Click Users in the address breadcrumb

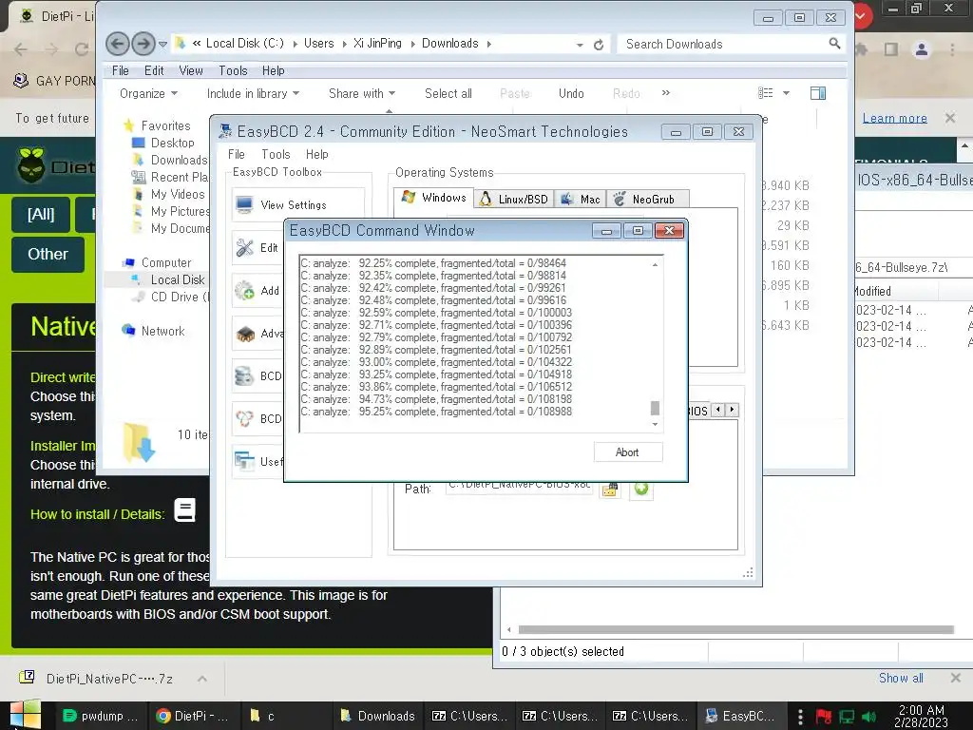(319, 44)
